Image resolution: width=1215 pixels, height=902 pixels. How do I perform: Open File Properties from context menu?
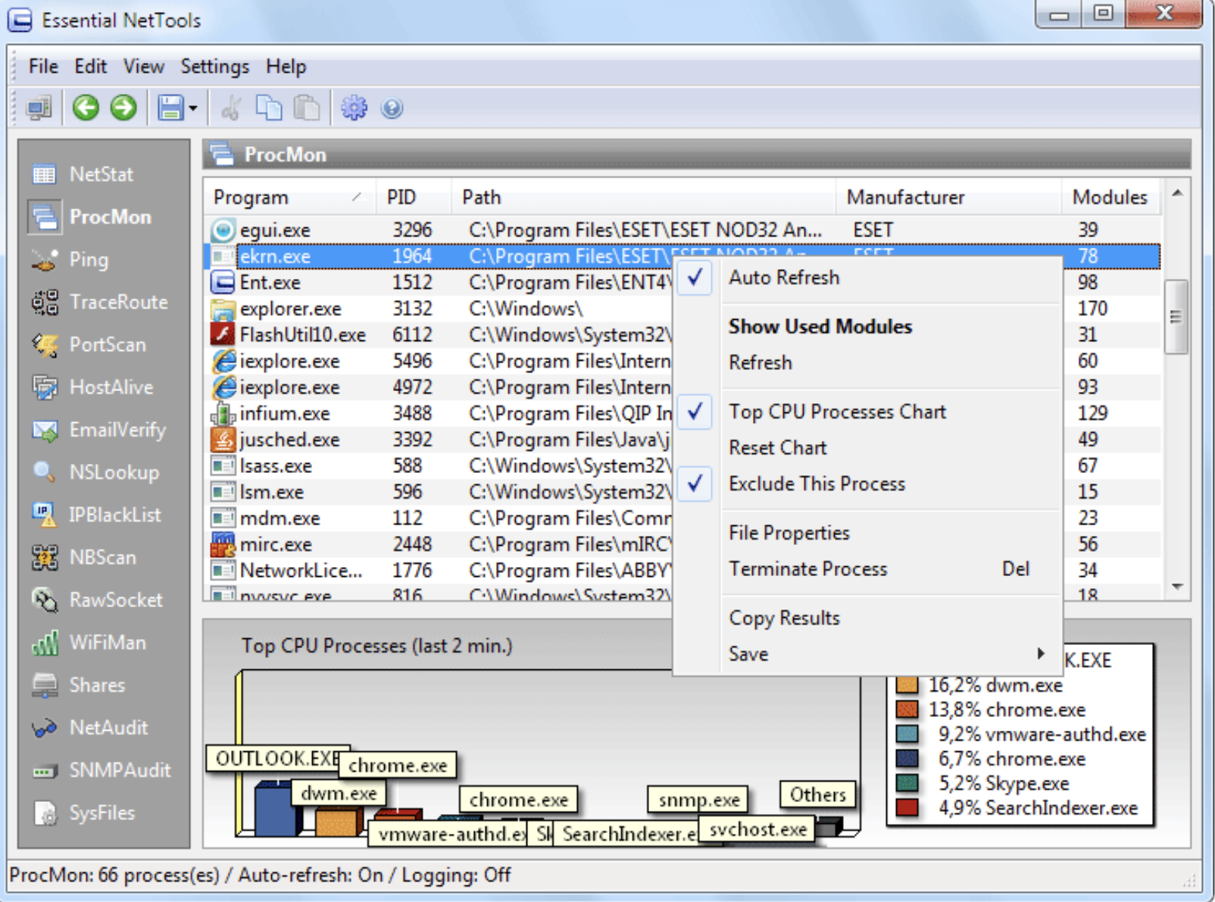pyautogui.click(x=866, y=533)
